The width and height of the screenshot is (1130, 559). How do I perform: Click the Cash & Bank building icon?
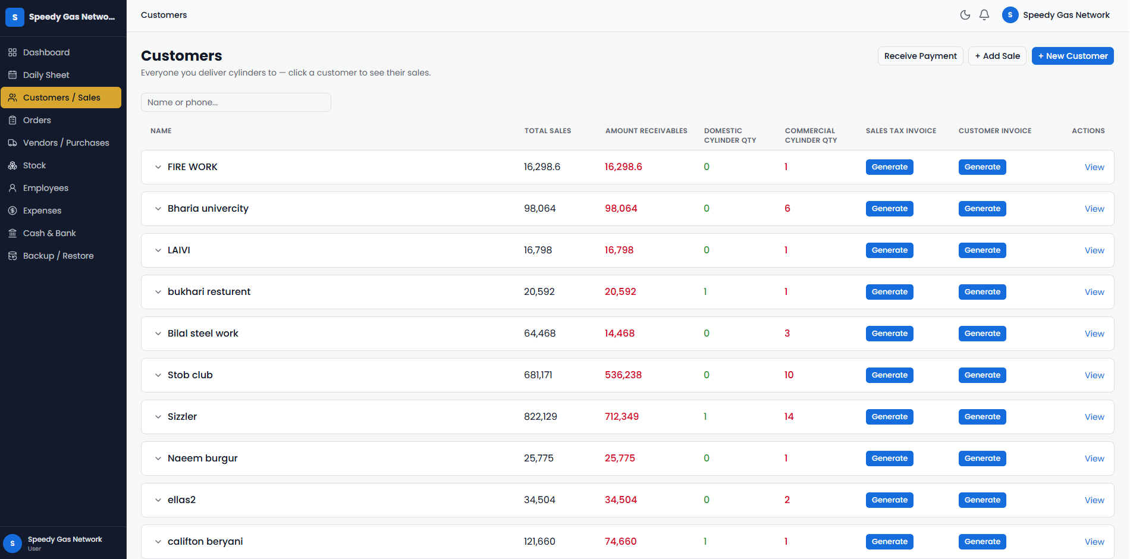(x=12, y=233)
